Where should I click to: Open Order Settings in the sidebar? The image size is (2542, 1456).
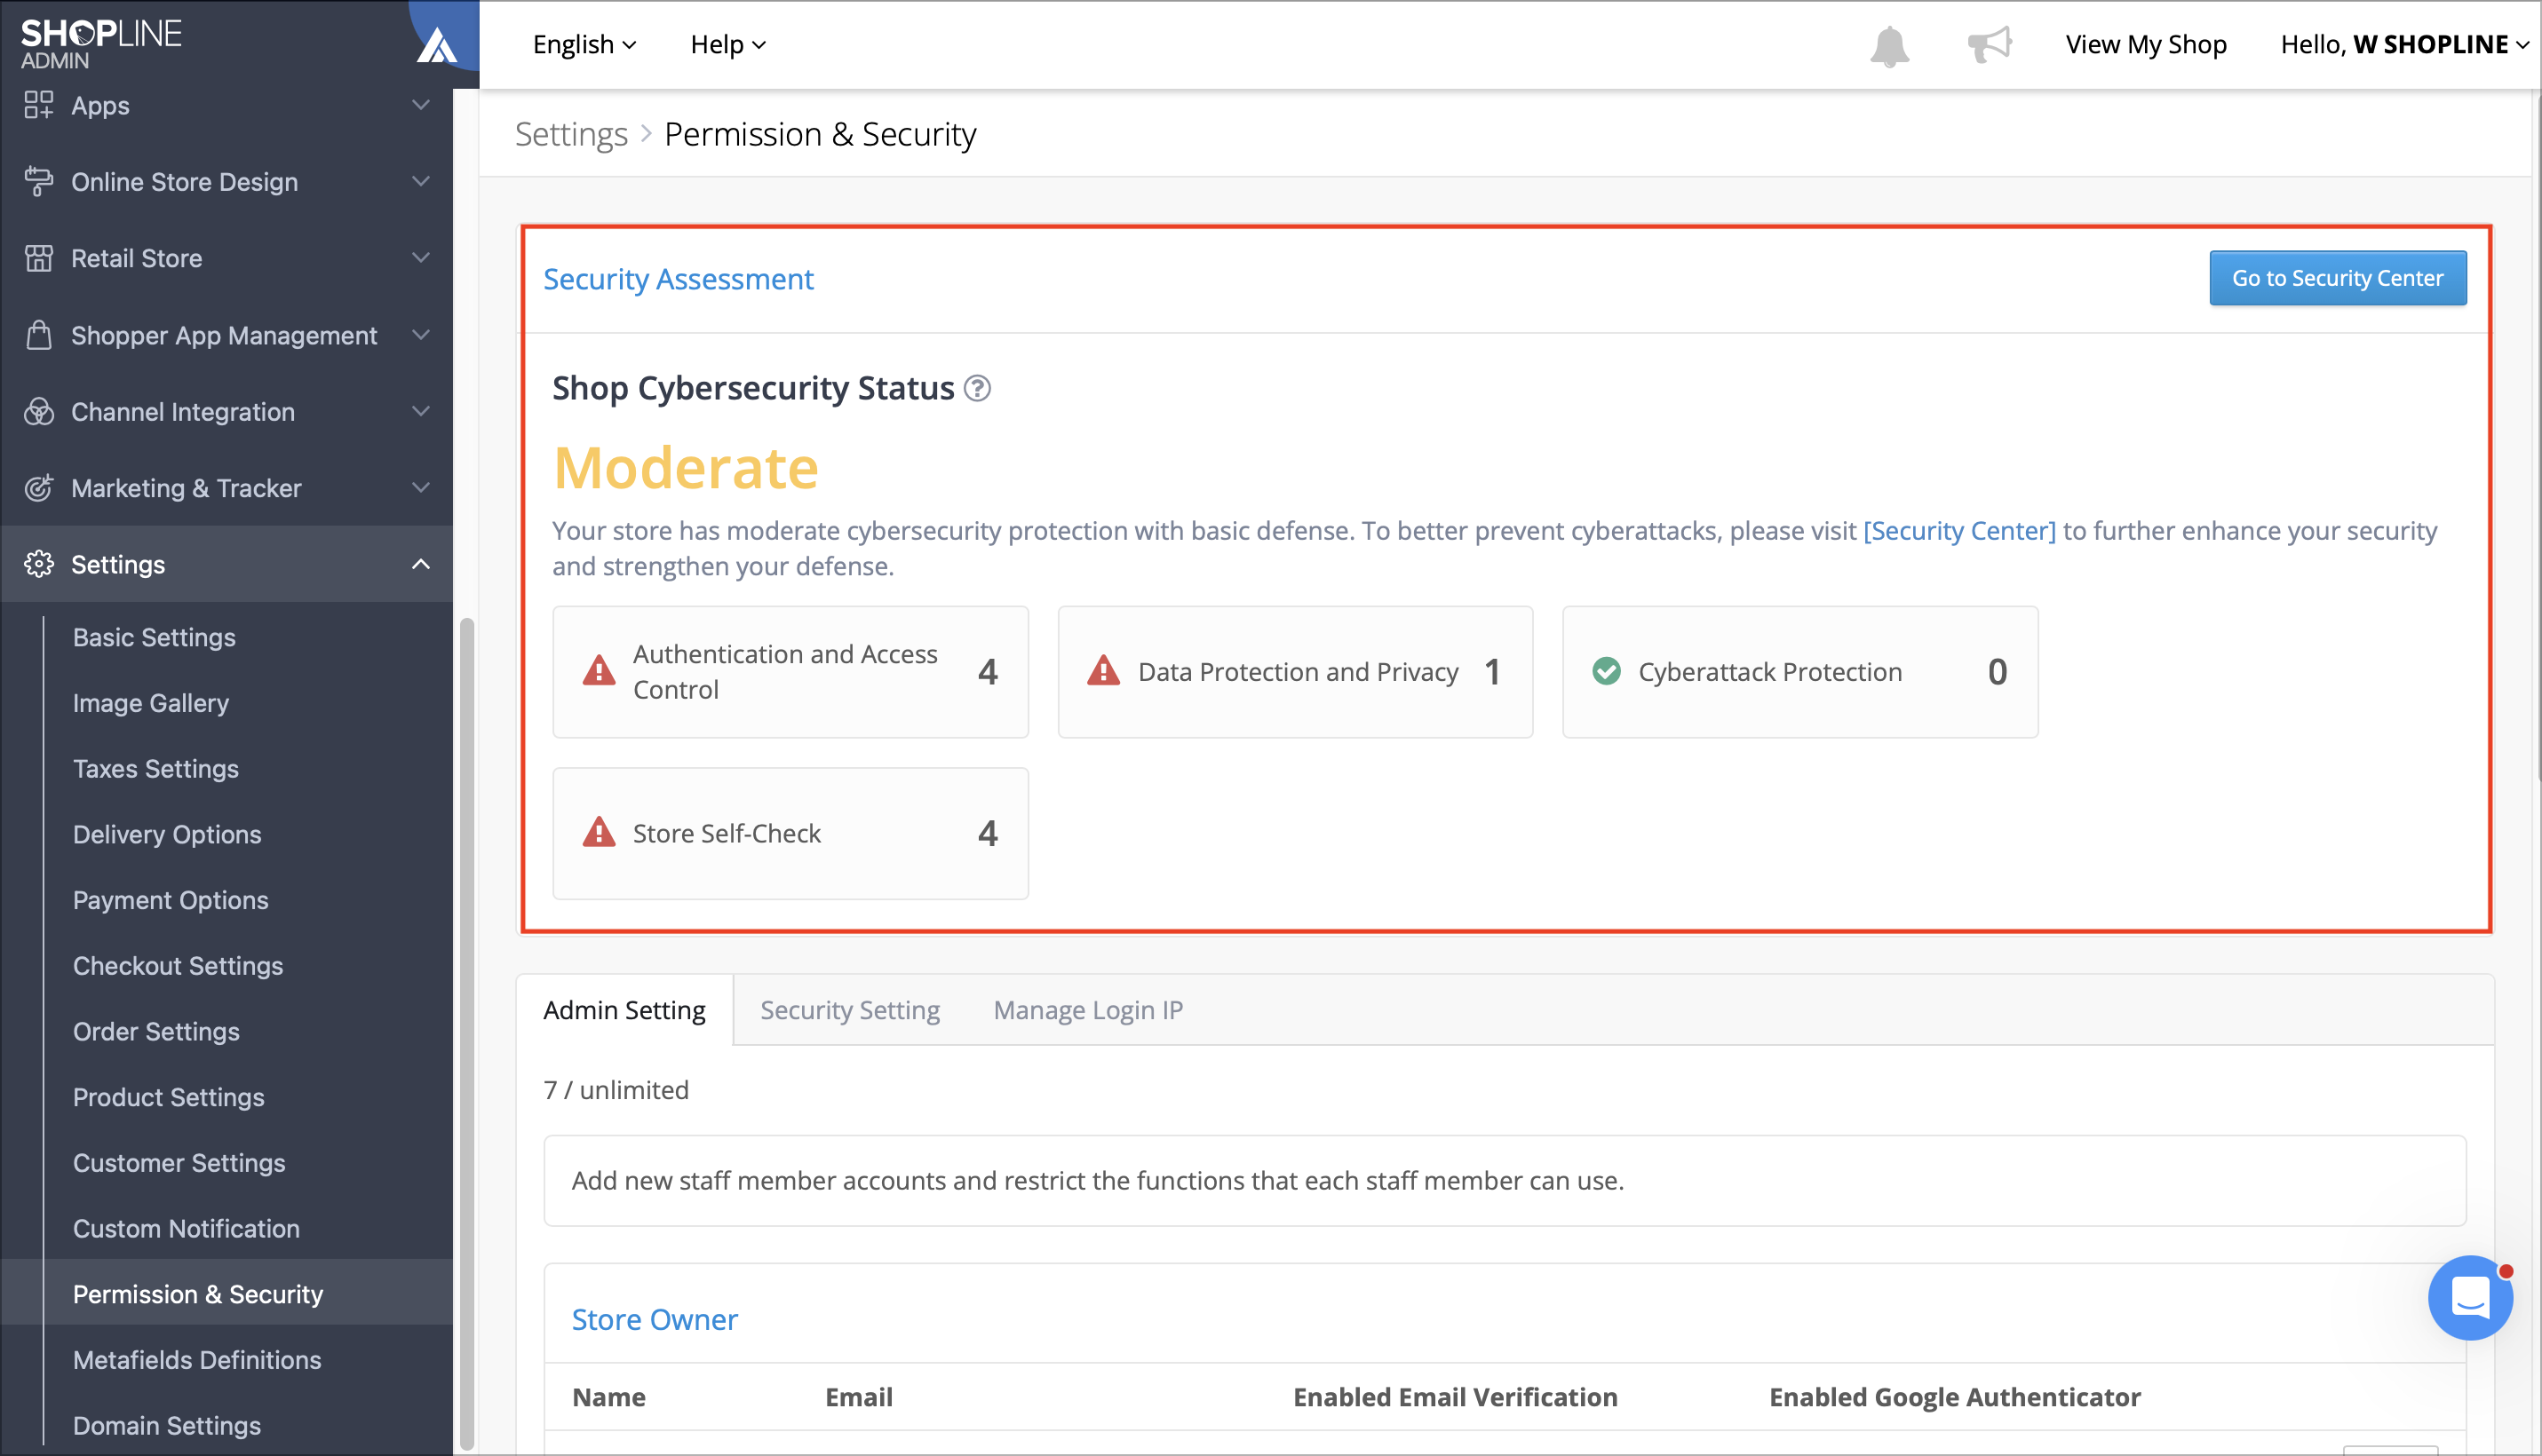coord(156,1031)
